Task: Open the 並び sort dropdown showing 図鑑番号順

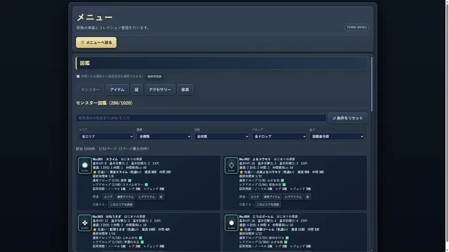Action: click(337, 136)
